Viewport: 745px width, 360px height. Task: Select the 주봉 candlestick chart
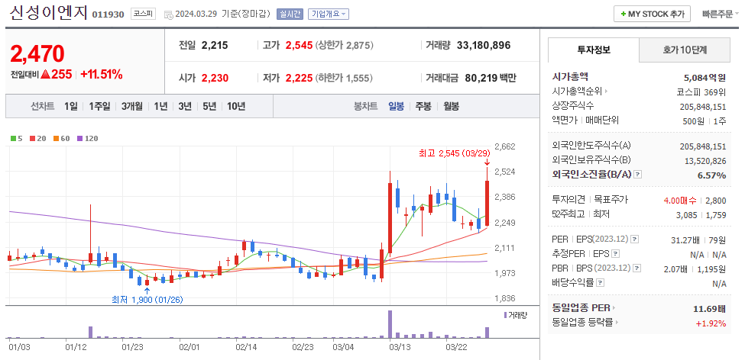[423, 106]
